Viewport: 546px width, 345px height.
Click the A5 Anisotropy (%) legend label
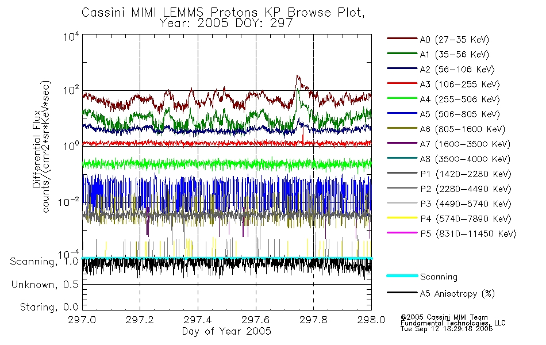tap(457, 294)
